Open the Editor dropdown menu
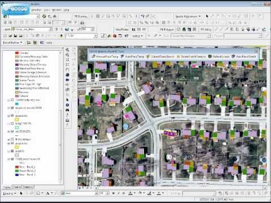Viewport: 271px width, 203px height. [138, 36]
